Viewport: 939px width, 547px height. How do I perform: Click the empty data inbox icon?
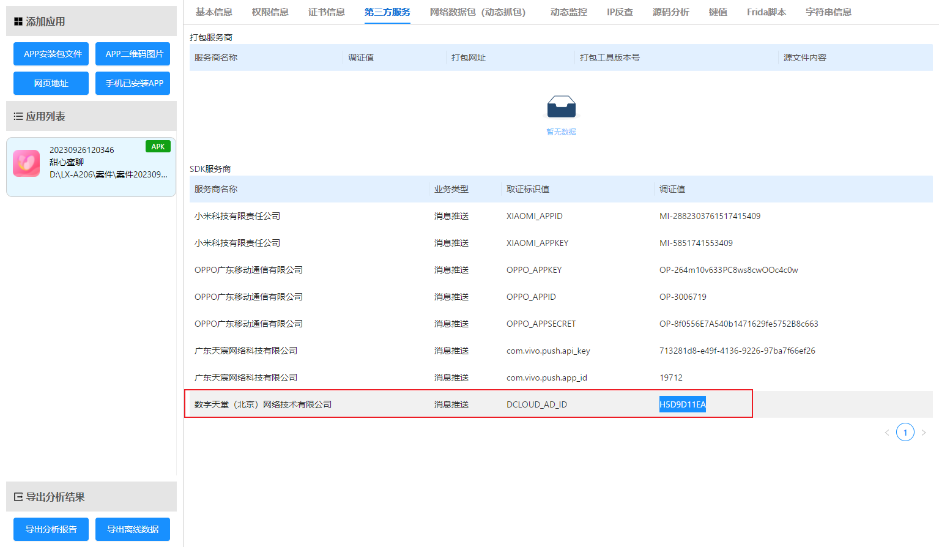coord(561,107)
